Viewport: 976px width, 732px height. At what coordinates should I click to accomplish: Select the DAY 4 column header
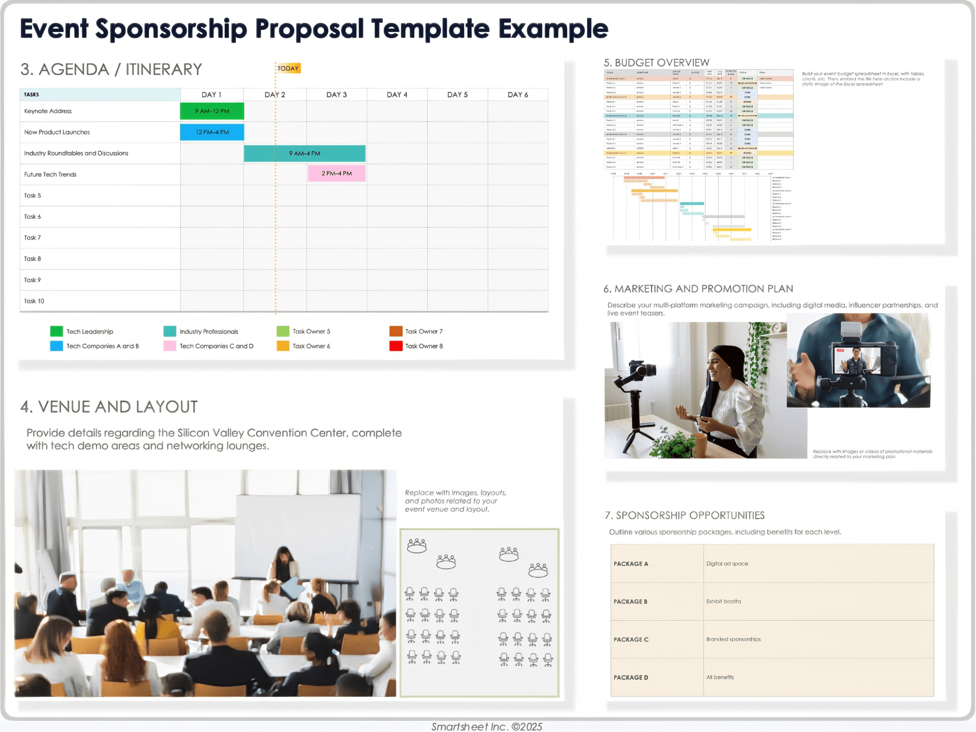[x=397, y=95]
